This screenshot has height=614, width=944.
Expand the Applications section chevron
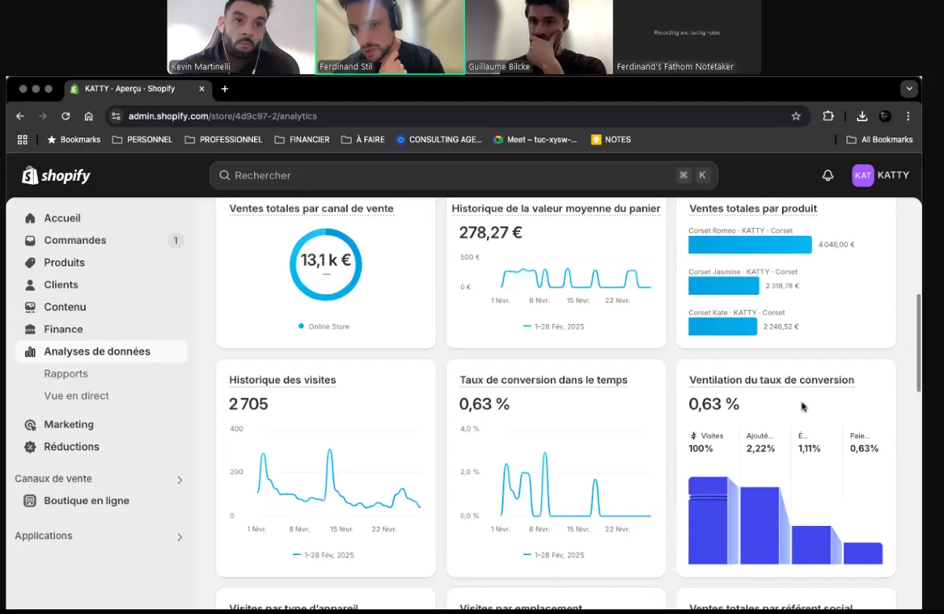coord(179,537)
